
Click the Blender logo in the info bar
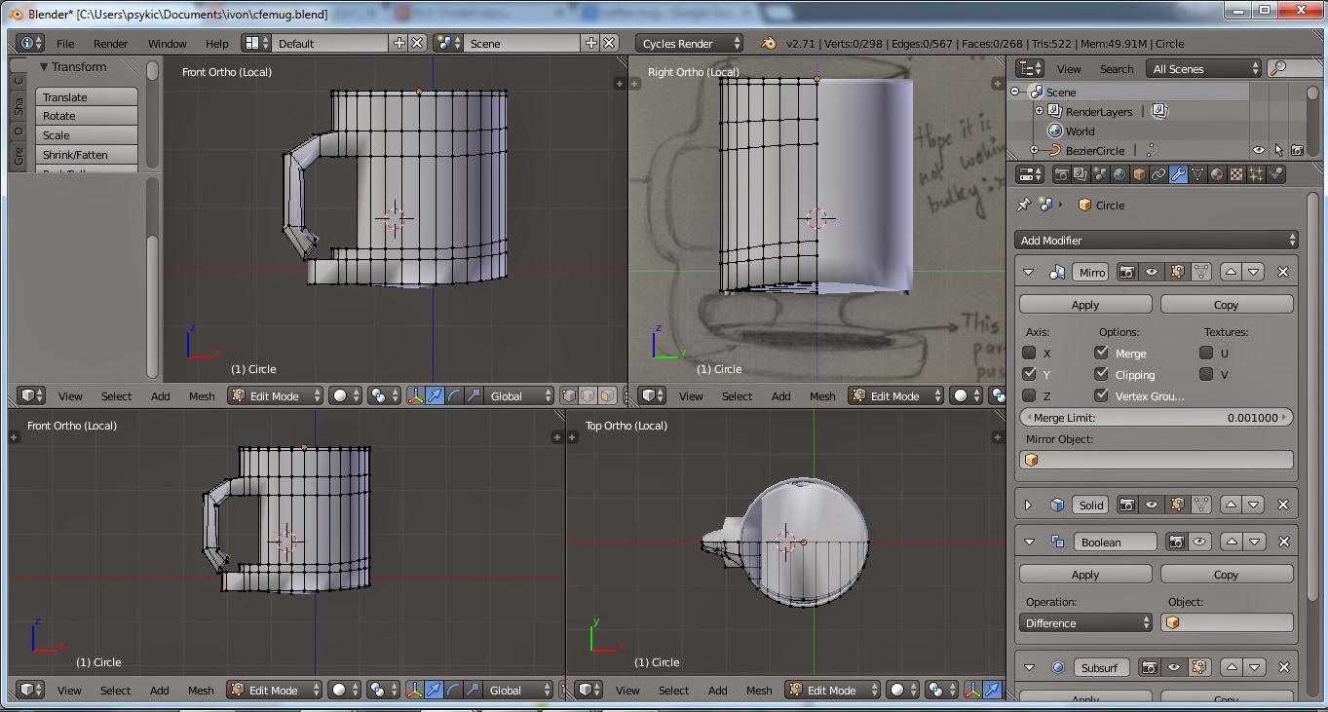tap(769, 43)
